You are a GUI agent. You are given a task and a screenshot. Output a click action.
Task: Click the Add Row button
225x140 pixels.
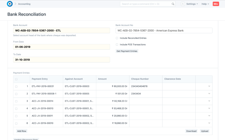point(22,131)
